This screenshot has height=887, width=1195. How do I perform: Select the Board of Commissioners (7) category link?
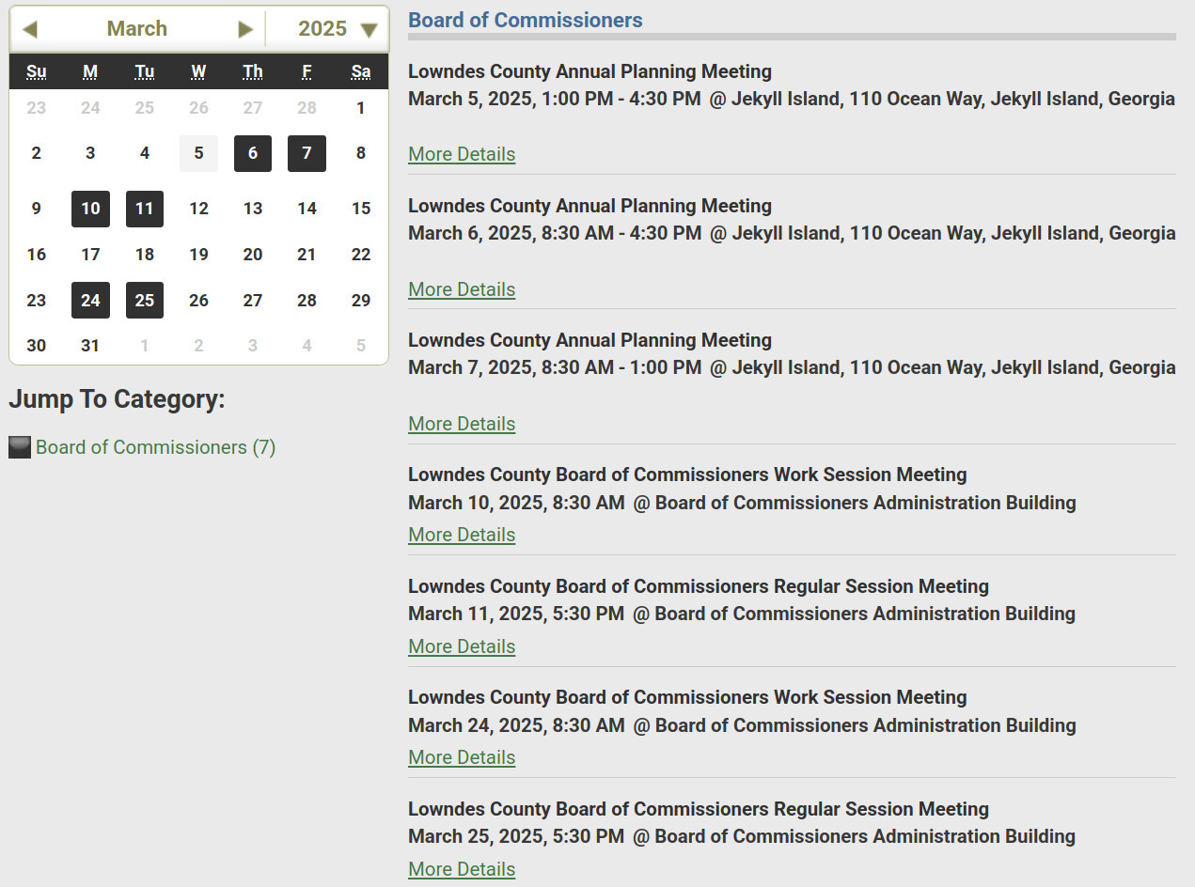coord(154,446)
